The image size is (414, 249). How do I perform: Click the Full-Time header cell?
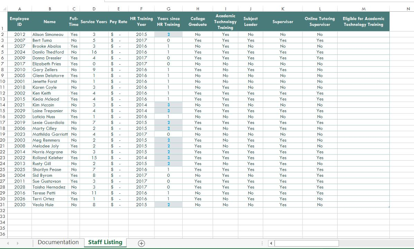tap(74, 22)
